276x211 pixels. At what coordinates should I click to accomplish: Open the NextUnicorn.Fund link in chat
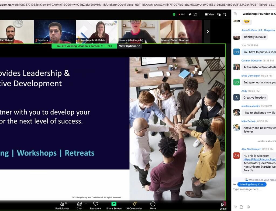[x=259, y=160]
